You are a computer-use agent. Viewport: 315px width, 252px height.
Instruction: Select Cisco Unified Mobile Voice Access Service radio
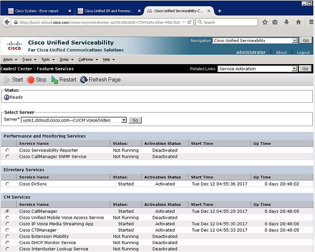pos(7,217)
